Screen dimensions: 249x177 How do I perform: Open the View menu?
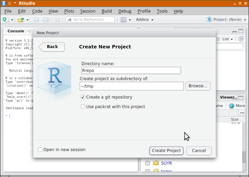tap(53, 11)
